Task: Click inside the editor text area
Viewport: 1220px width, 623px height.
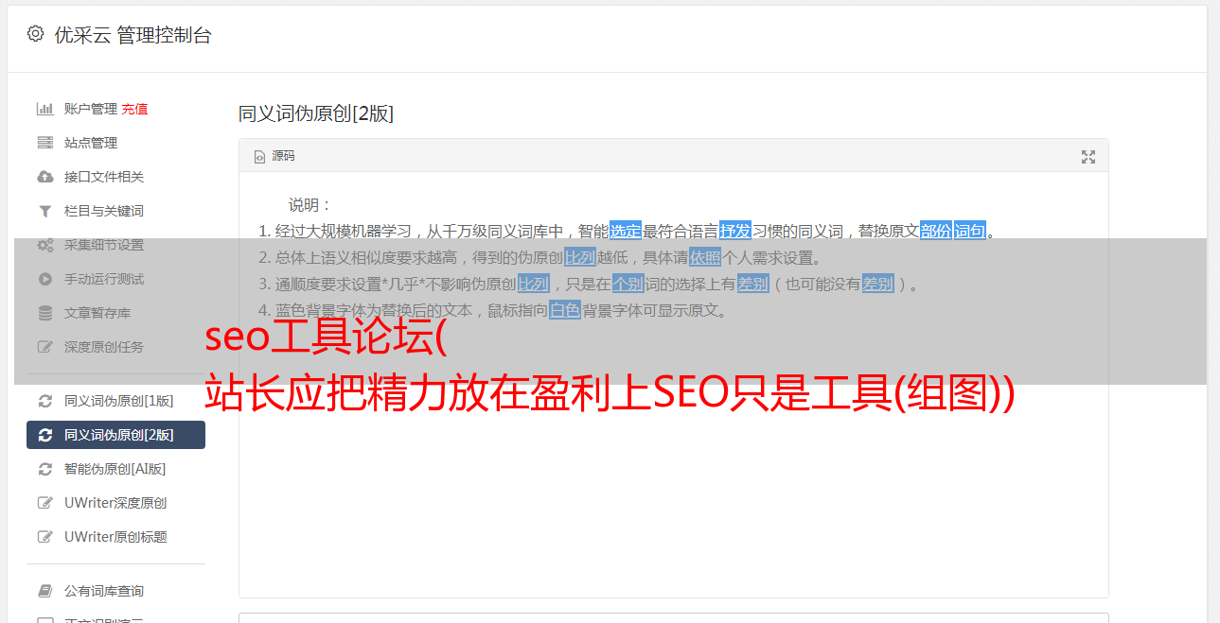Action: (x=673, y=473)
